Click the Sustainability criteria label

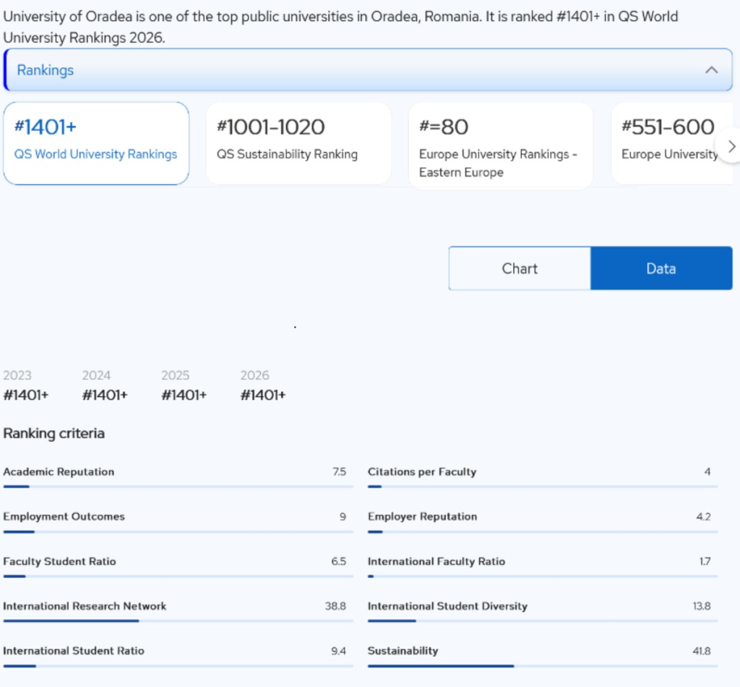pyautogui.click(x=403, y=651)
